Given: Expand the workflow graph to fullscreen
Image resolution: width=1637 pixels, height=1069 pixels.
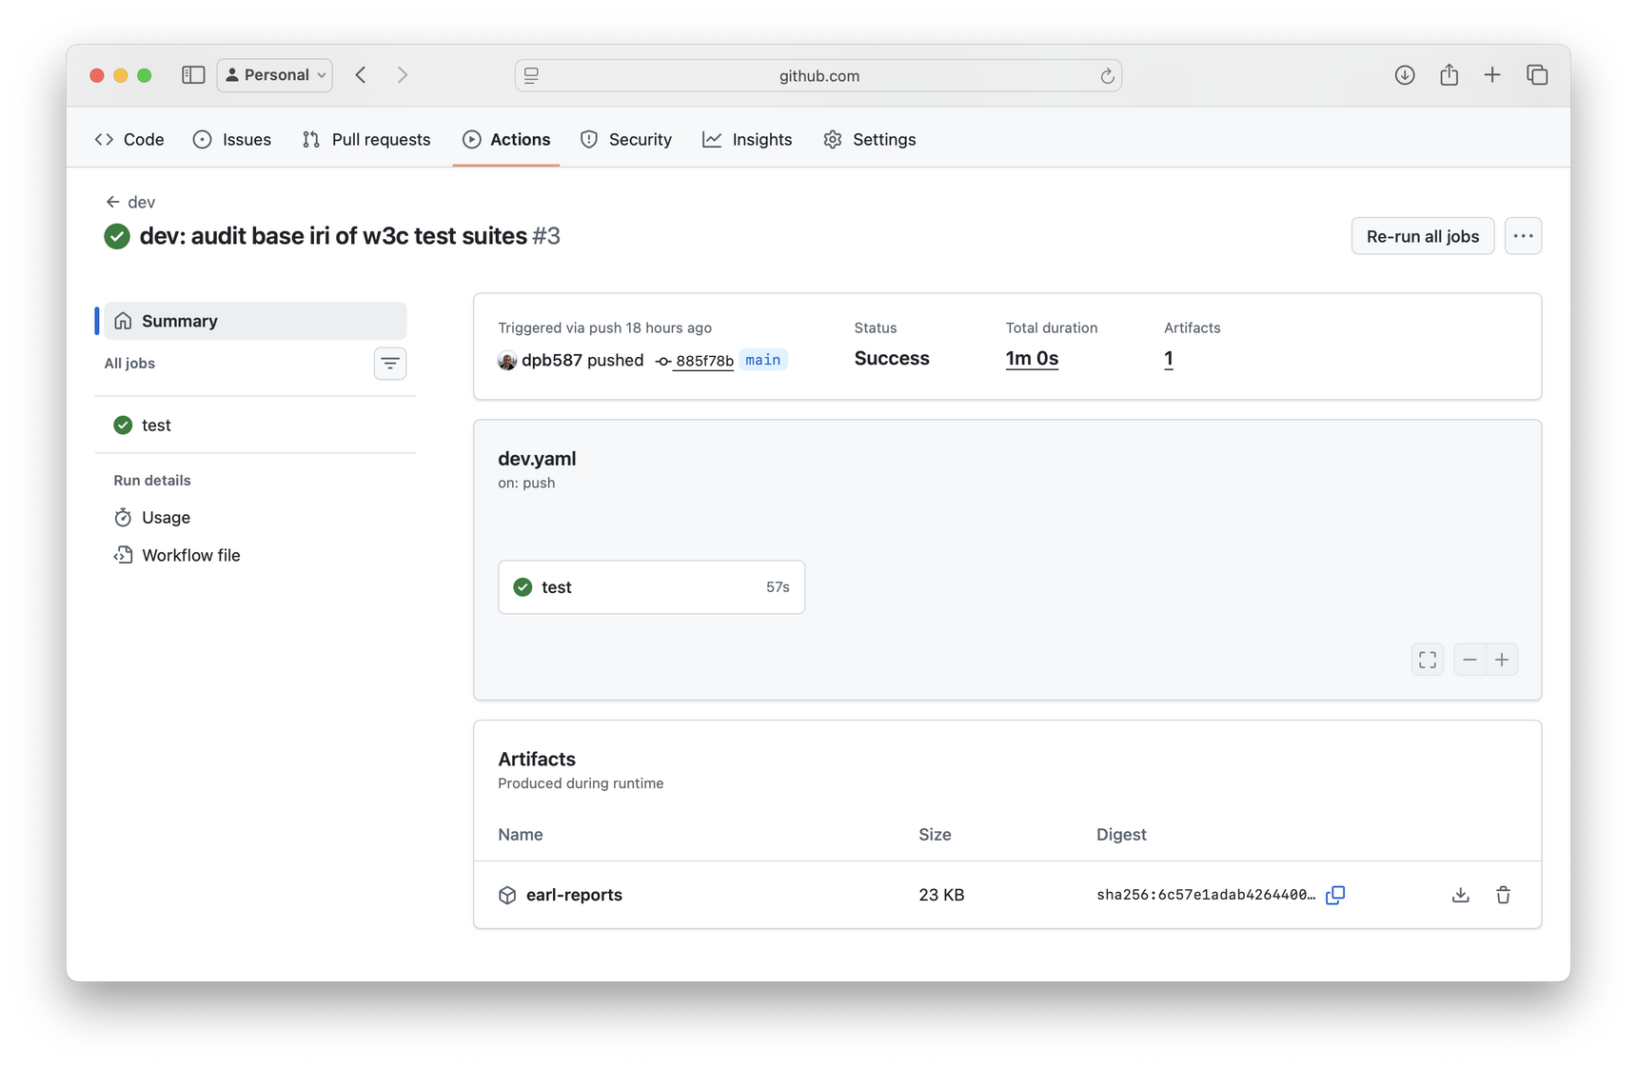Looking at the screenshot, I should click(1427, 659).
